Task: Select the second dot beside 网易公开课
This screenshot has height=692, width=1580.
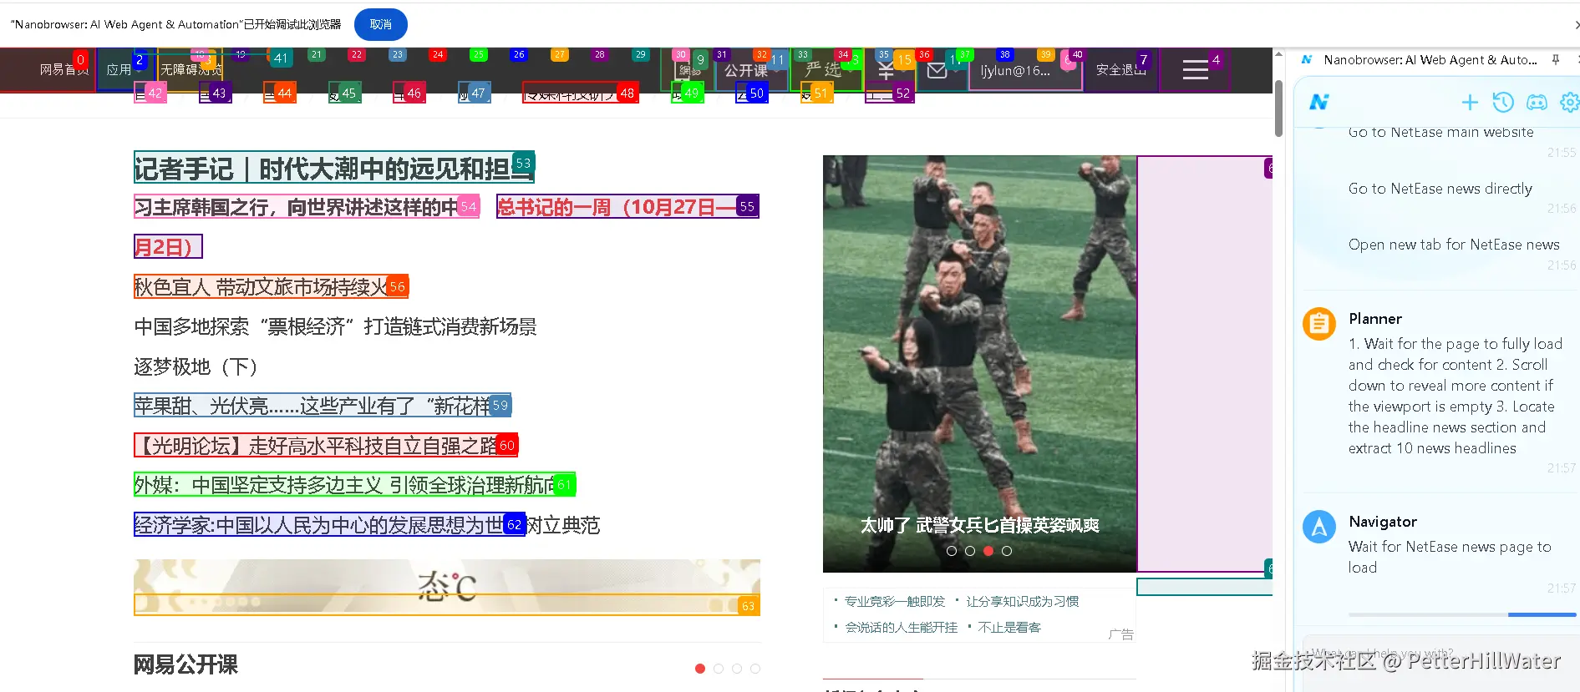Action: 719,669
